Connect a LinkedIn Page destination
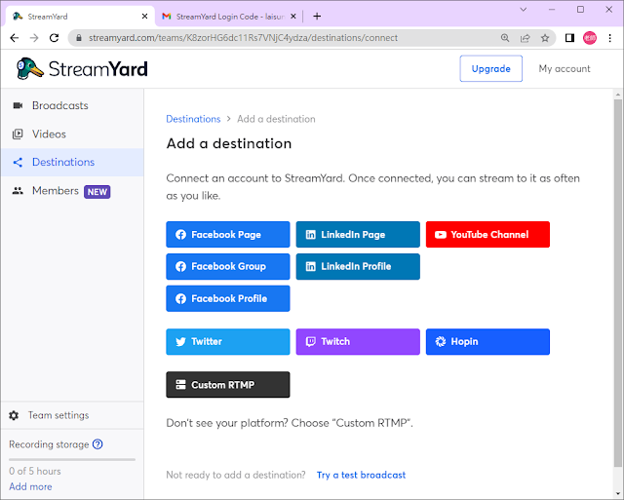Screen dimensions: 624x500 point(358,234)
